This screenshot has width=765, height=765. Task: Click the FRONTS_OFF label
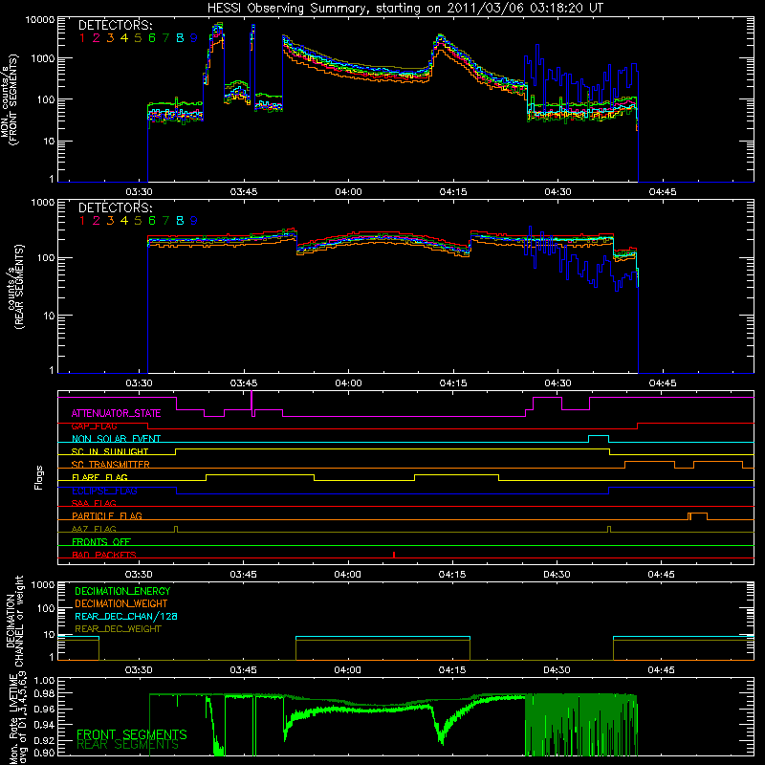click(101, 542)
